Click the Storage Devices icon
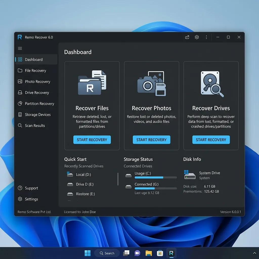This screenshot has width=259, height=259. click(x=20, y=115)
